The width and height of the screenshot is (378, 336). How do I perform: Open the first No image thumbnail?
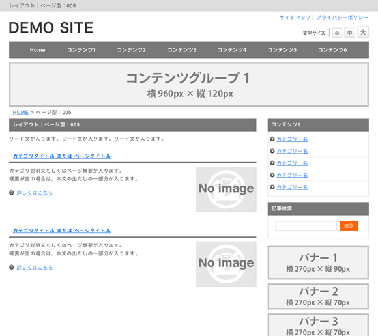[x=226, y=189]
